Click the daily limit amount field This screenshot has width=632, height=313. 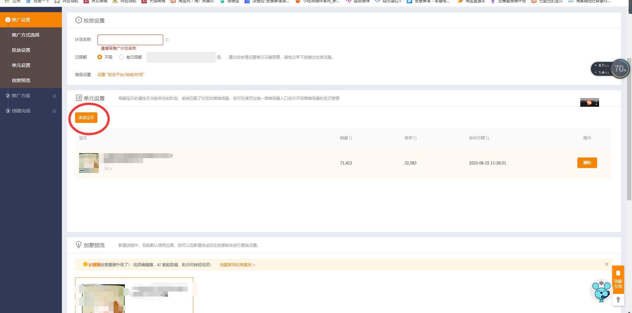point(181,57)
